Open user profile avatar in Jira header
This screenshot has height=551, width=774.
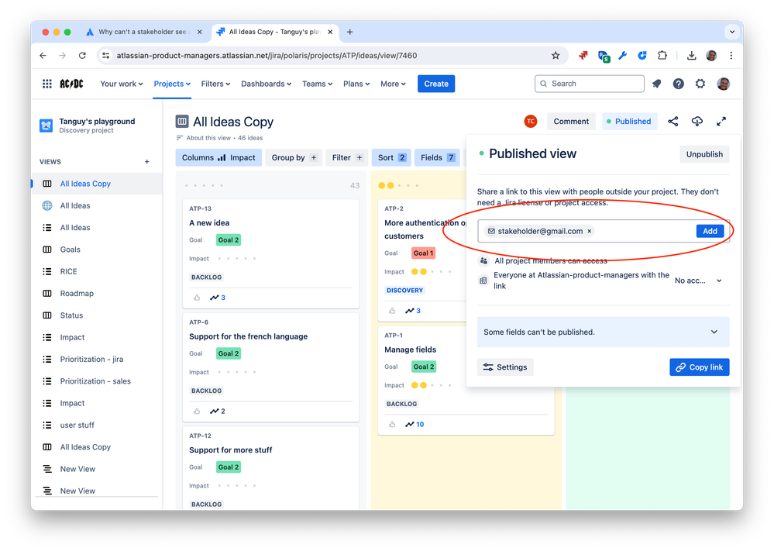coord(723,84)
